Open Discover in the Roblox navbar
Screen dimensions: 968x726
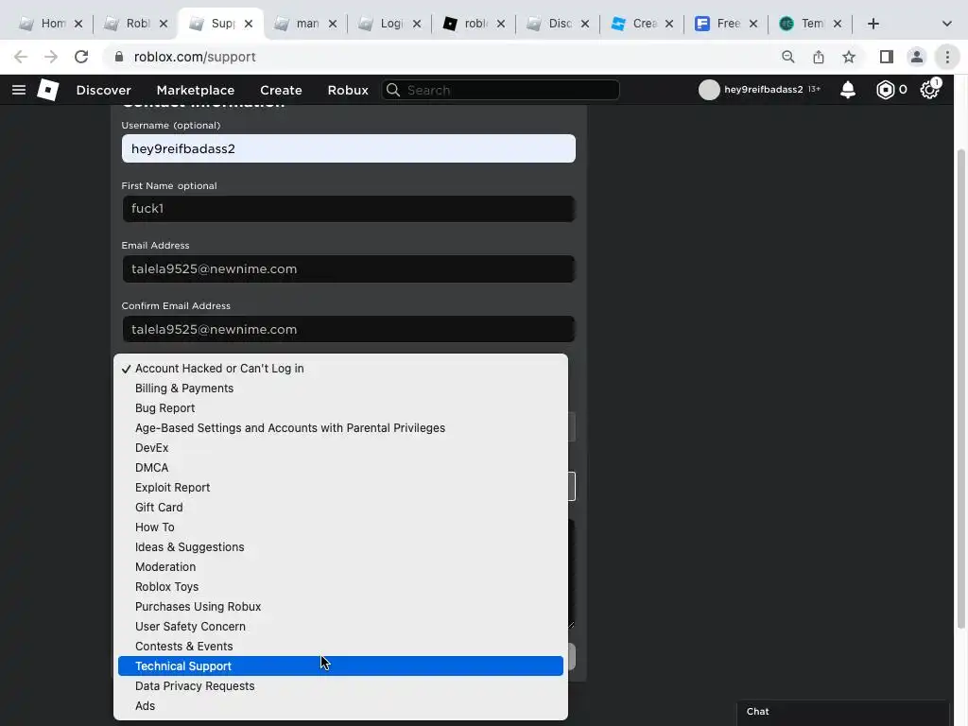[104, 90]
